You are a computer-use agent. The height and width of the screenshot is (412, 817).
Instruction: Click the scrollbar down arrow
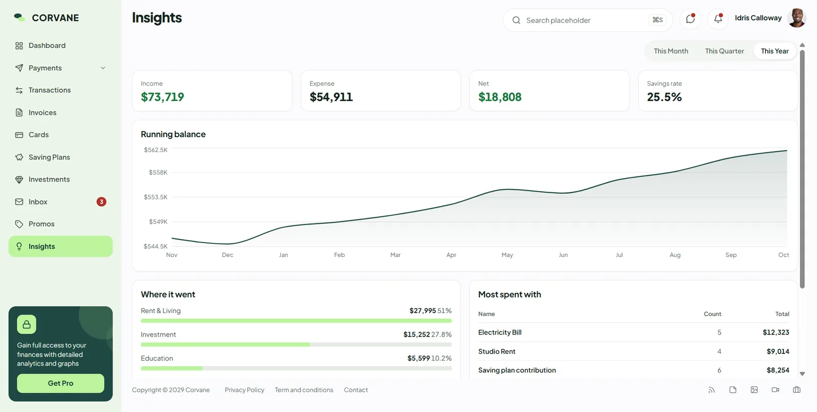coord(802,374)
